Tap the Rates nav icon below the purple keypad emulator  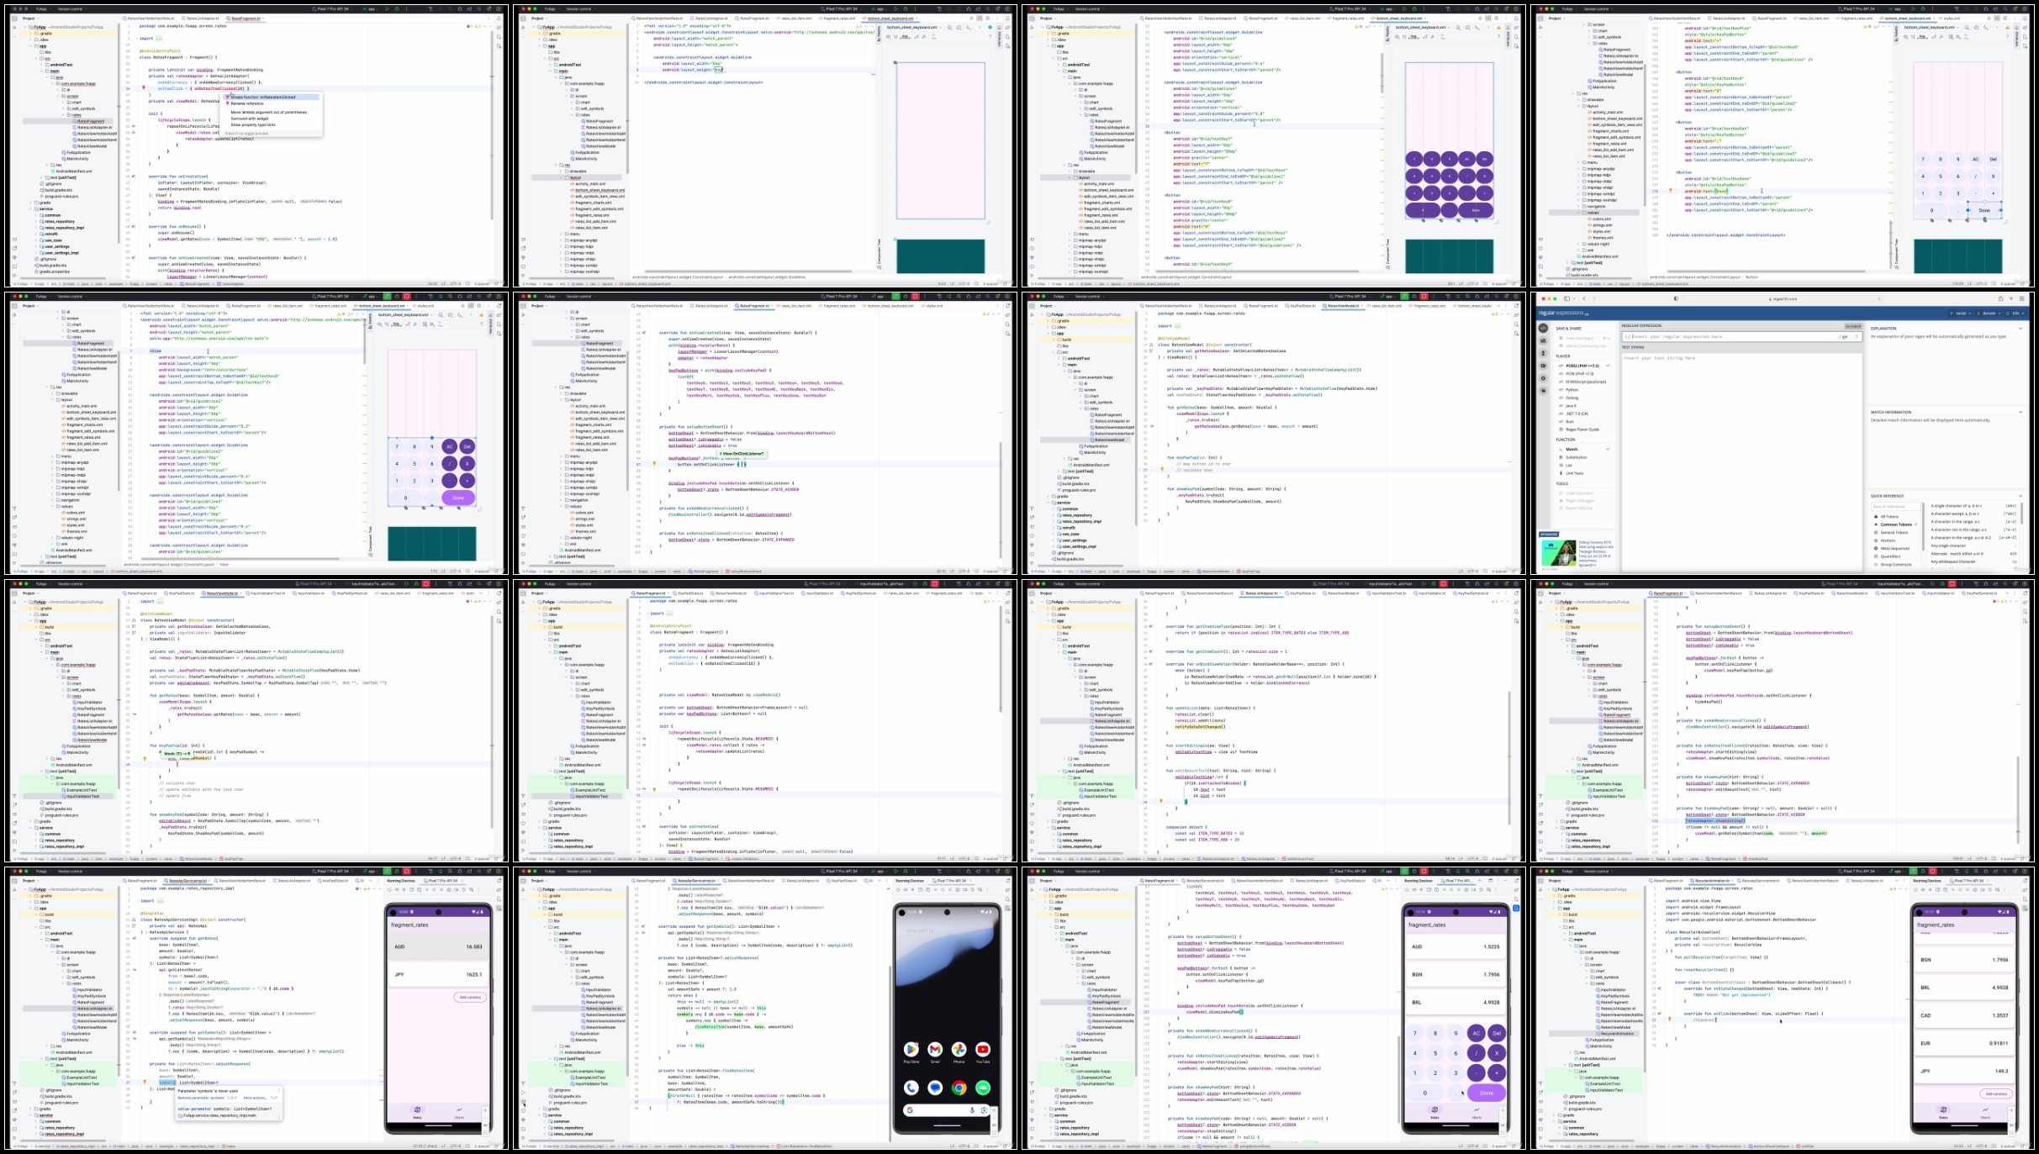tap(1434, 1112)
